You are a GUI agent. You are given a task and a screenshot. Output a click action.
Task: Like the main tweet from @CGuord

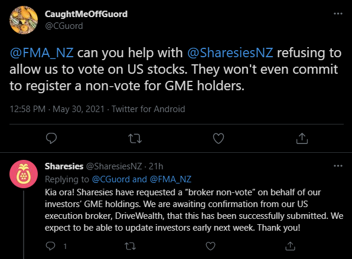219,139
